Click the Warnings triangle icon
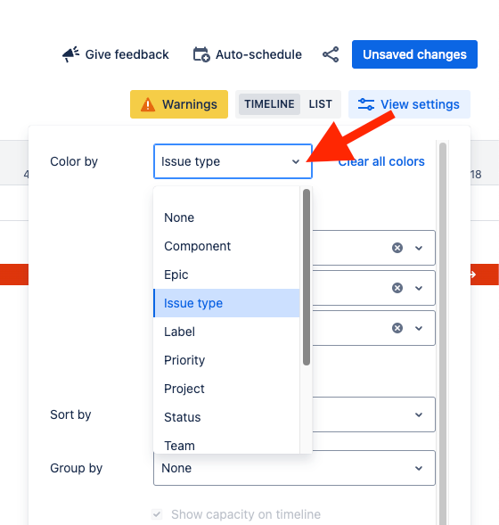The width and height of the screenshot is (499, 525). 148,104
